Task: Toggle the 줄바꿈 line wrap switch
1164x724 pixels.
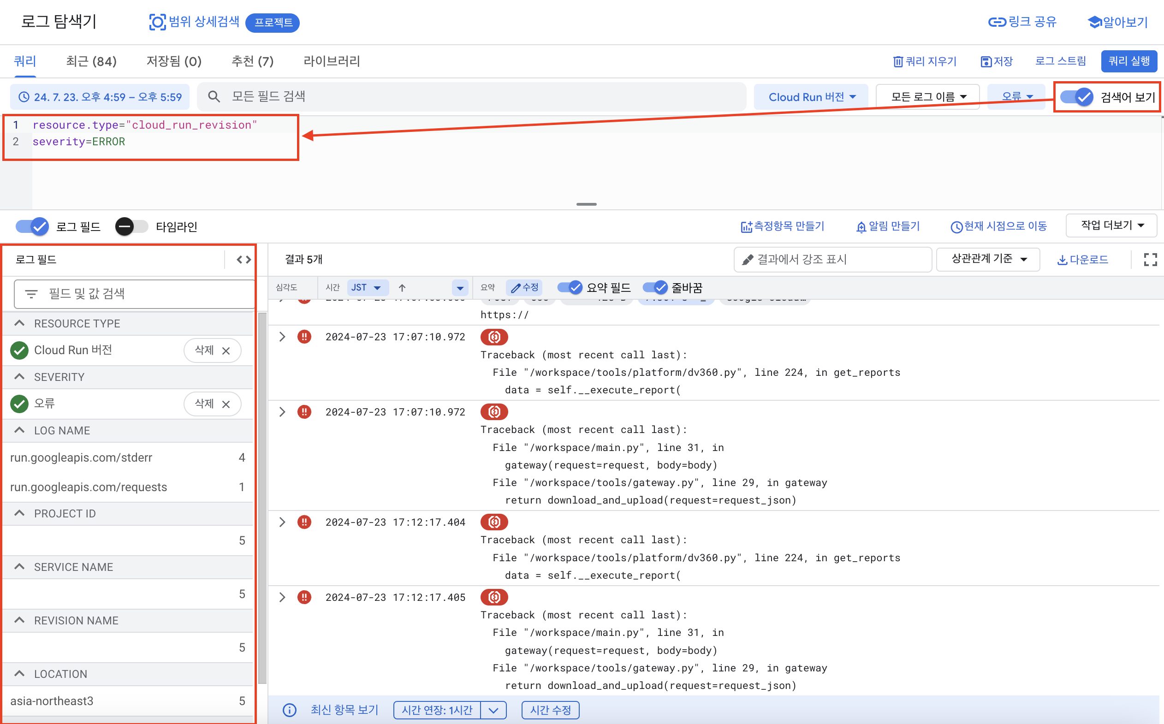Action: coord(655,287)
